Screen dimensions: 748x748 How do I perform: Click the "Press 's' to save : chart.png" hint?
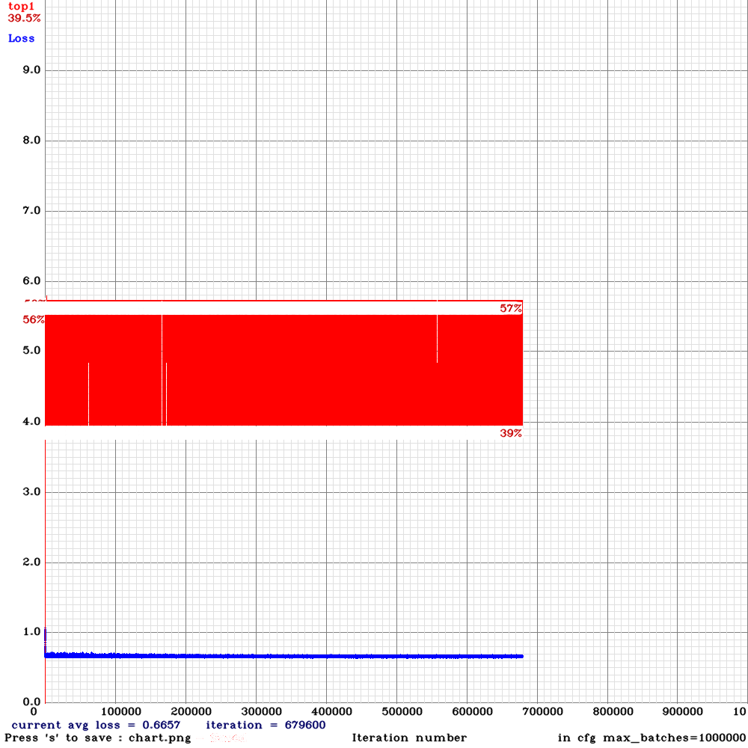(98, 738)
